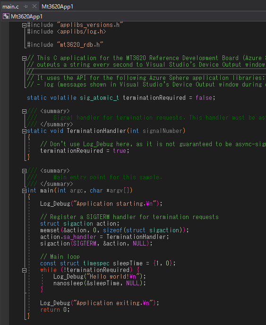
Task: Click the 'return 0' statement
Action: 55,310
